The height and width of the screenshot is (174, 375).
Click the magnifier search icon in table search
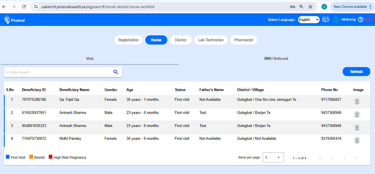pos(116,72)
